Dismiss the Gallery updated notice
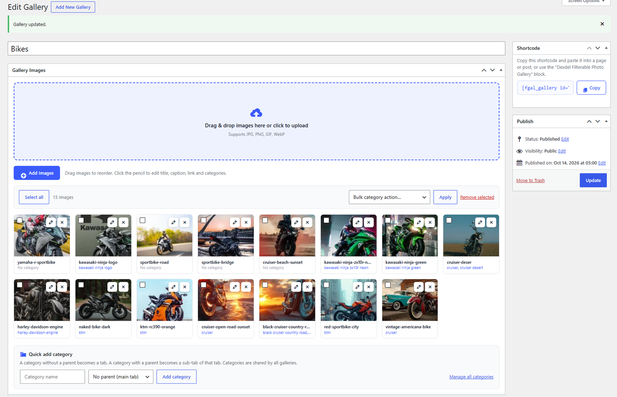This screenshot has width=617, height=397. click(x=602, y=24)
